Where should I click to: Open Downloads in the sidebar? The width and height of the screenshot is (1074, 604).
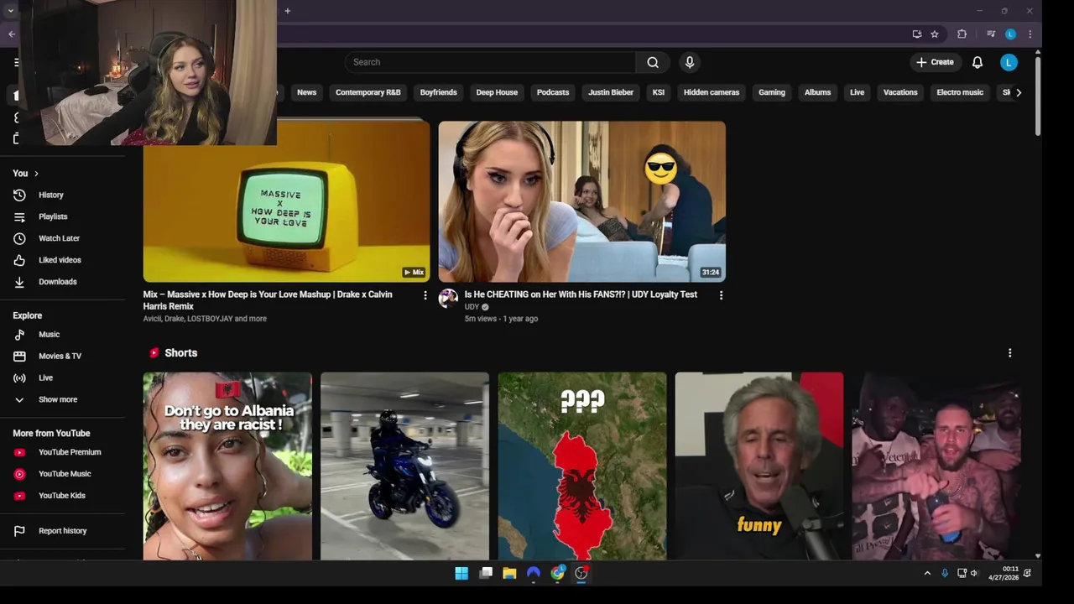click(x=57, y=282)
